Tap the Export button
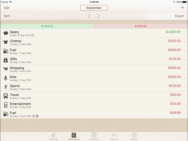 179,16
